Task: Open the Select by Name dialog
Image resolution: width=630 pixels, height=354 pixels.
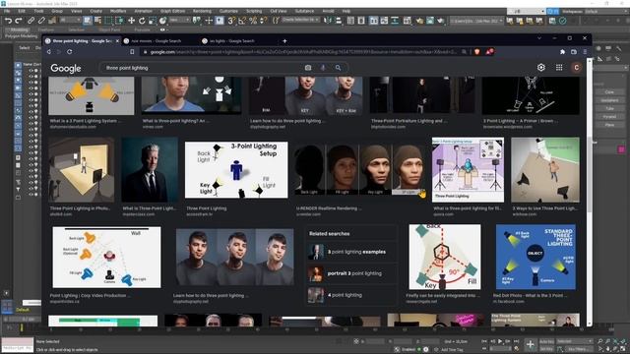Action: [97, 21]
